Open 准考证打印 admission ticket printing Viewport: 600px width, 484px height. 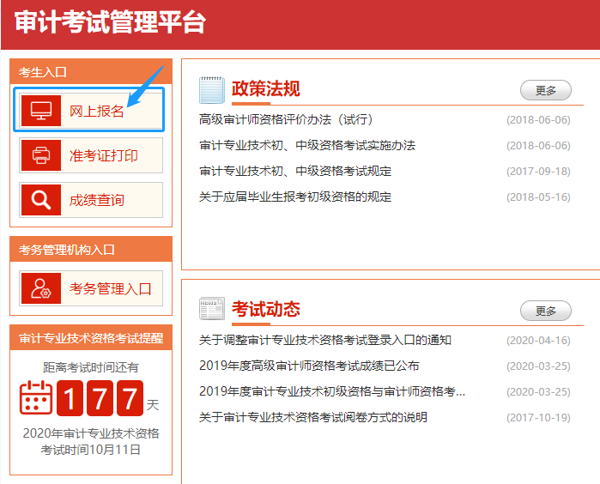103,155
